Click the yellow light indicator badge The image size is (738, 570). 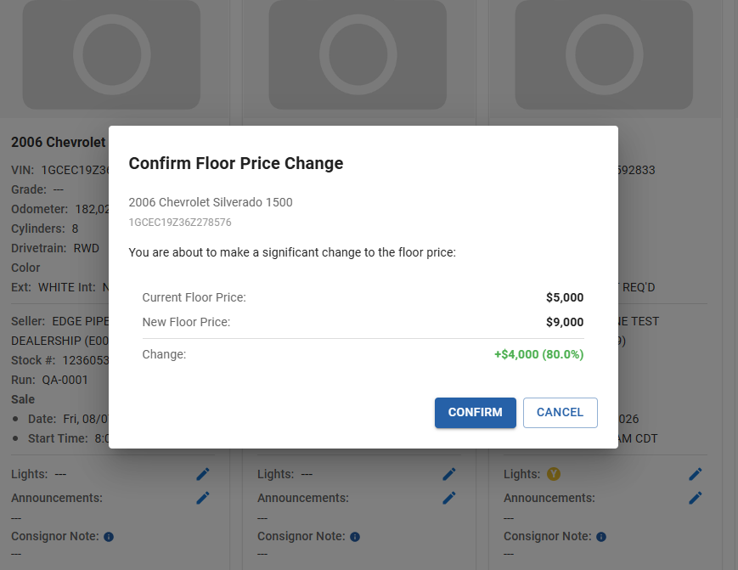tap(554, 474)
